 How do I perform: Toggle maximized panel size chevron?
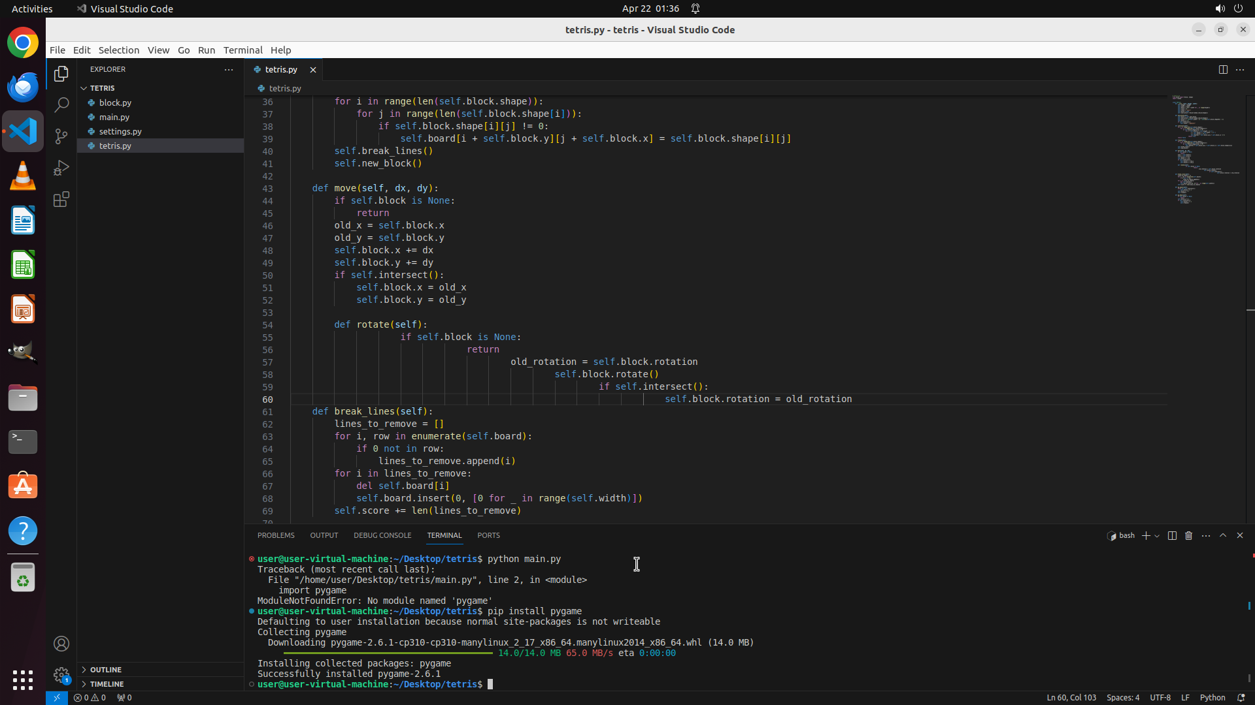1223,535
